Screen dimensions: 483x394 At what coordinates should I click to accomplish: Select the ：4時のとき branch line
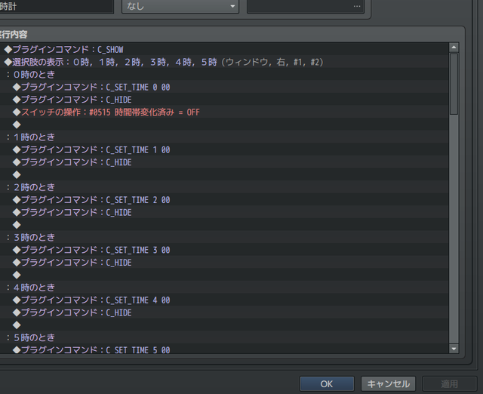pyautogui.click(x=224, y=288)
